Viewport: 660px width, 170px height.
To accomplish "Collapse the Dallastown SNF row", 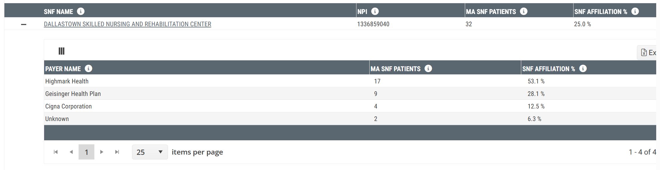I will point(24,24).
